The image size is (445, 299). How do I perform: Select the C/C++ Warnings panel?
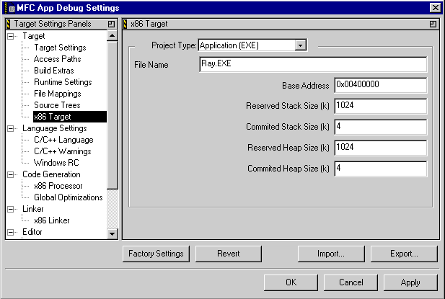coord(63,151)
